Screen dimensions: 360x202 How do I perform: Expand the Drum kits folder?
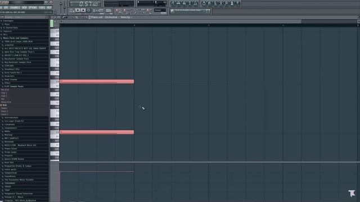9,76
